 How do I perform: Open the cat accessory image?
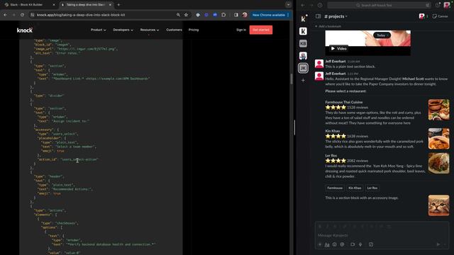coord(438,205)
